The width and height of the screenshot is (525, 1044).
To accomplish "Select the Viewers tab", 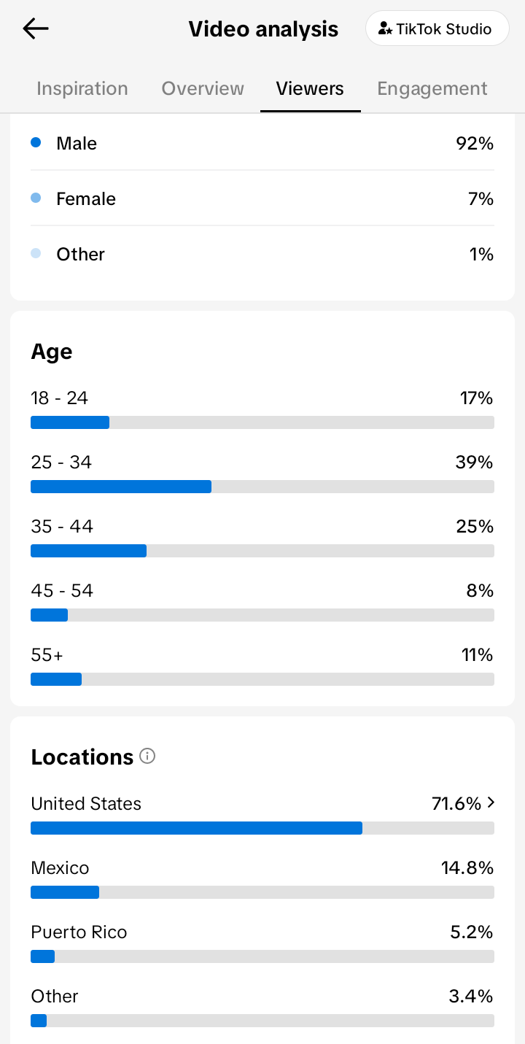I will click(x=310, y=88).
